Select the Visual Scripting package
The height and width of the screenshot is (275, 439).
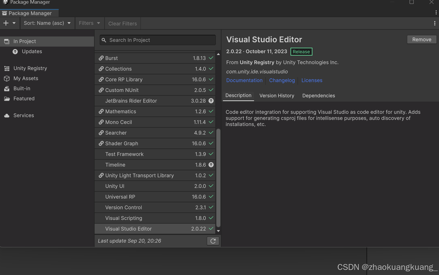click(155, 218)
